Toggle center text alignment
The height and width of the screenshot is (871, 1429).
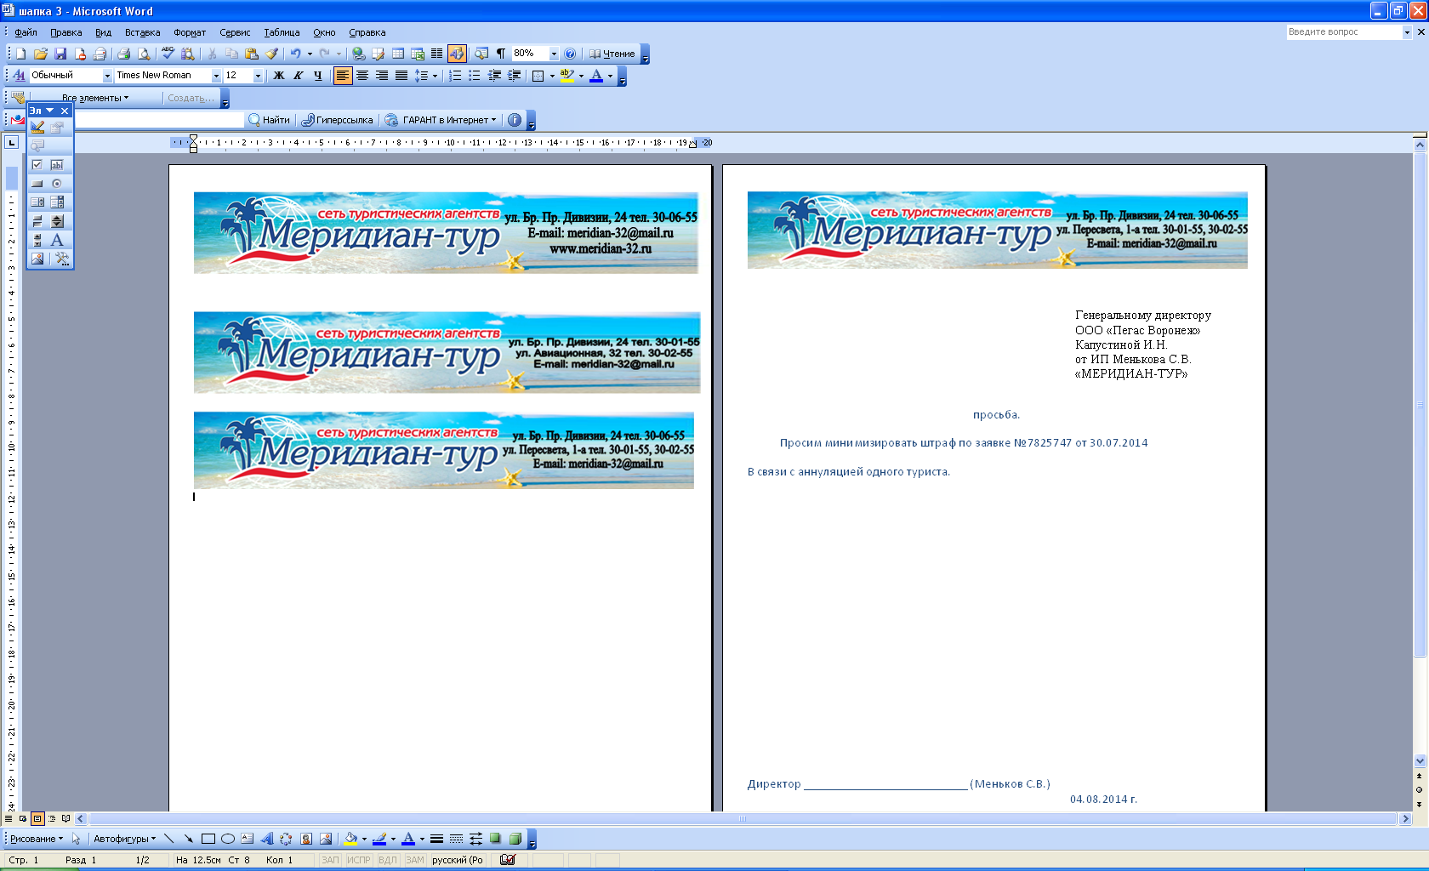click(362, 76)
